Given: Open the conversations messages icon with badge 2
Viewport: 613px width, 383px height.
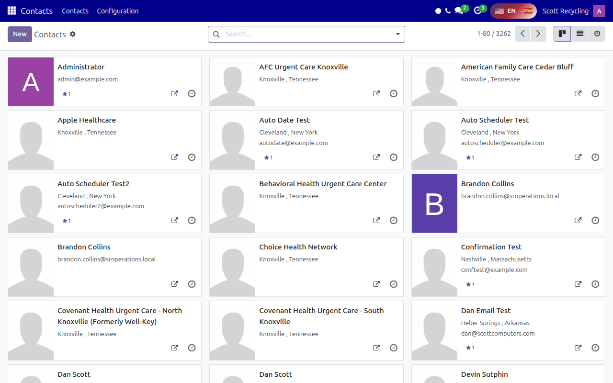Looking at the screenshot, I should pyautogui.click(x=459, y=11).
